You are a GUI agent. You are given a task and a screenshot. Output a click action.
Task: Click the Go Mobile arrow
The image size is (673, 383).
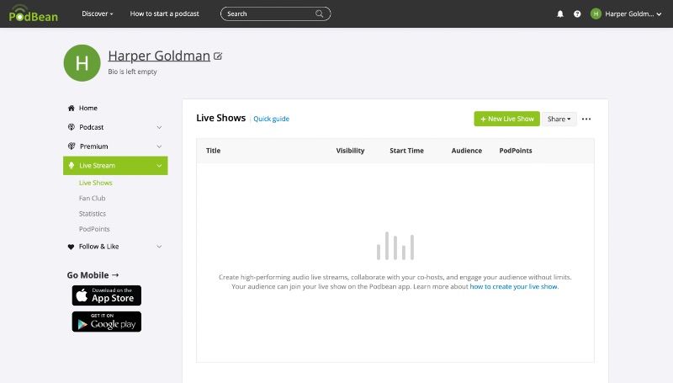(x=115, y=274)
